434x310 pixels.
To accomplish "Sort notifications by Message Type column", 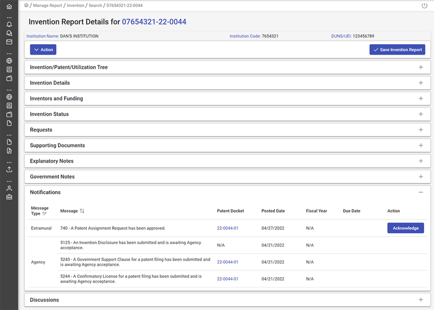I will tap(44, 214).
